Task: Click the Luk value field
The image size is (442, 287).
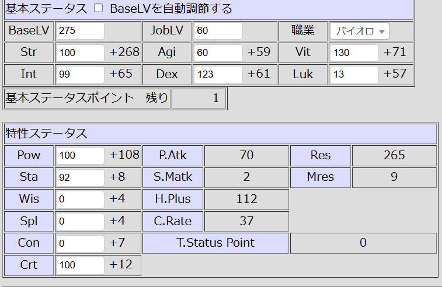Action: tap(354, 75)
